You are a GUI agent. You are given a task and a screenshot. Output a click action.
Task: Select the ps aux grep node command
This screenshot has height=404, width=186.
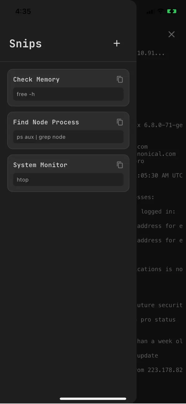(x=68, y=137)
